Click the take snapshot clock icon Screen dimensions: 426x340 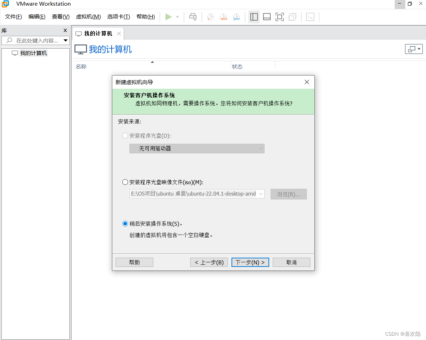coord(210,17)
